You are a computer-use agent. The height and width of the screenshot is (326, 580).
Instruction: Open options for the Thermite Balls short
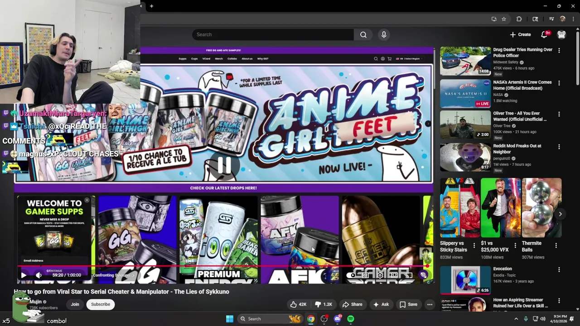556,245
